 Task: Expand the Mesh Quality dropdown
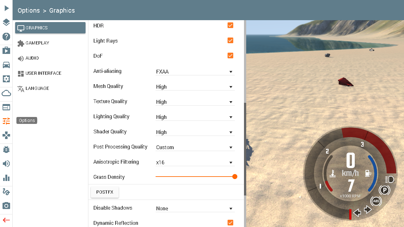click(x=195, y=87)
